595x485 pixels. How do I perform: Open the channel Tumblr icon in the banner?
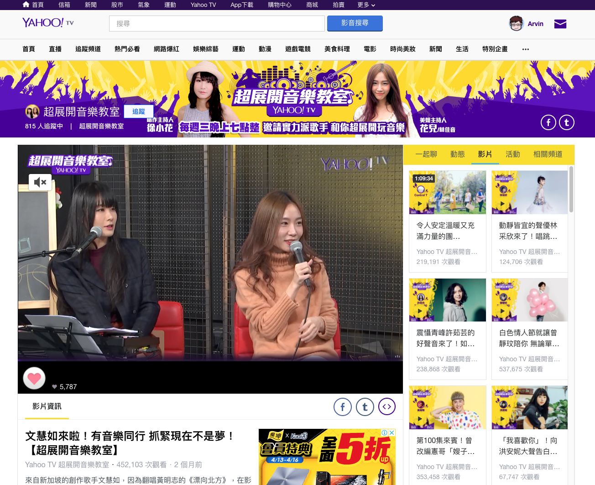click(567, 122)
